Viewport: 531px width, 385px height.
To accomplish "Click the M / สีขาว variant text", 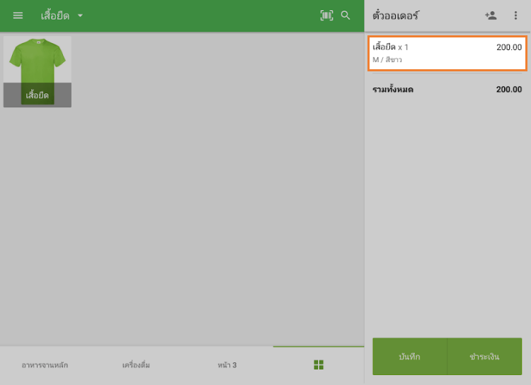I will coord(387,60).
